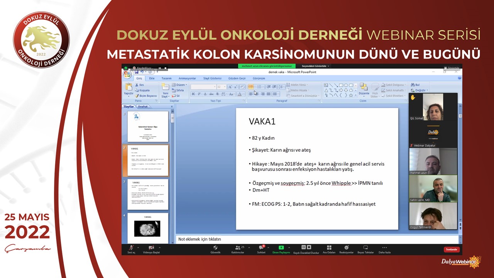The height and width of the screenshot is (278, 494).
Task: Expand audio options arrow beside Sesi aç
Action: tap(138, 247)
